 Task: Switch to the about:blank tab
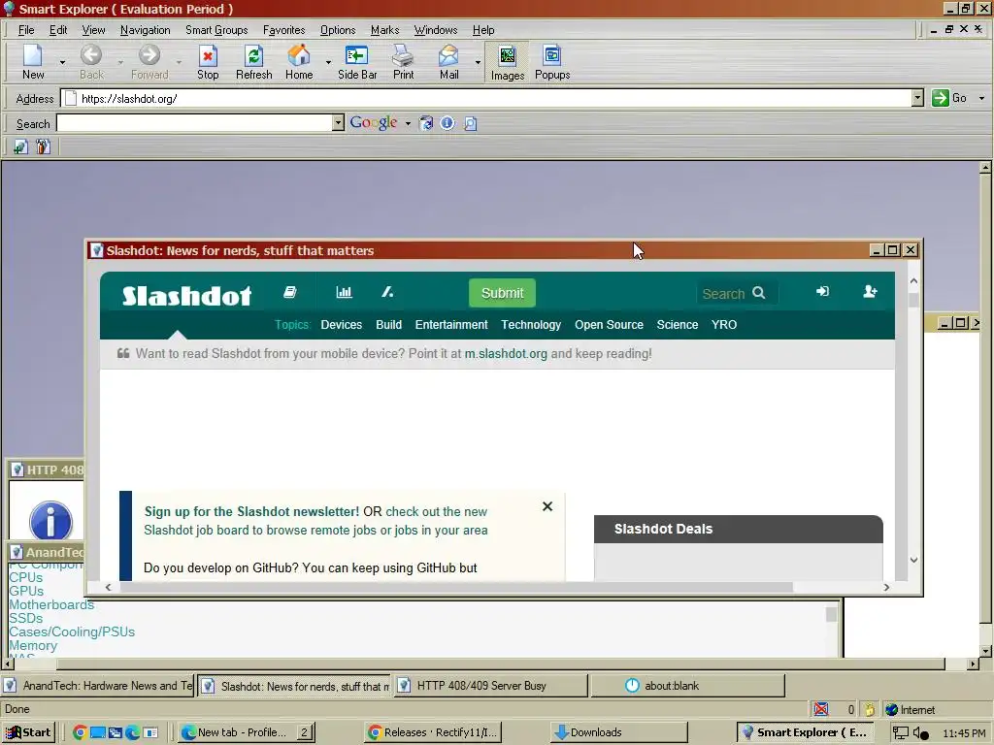point(688,686)
